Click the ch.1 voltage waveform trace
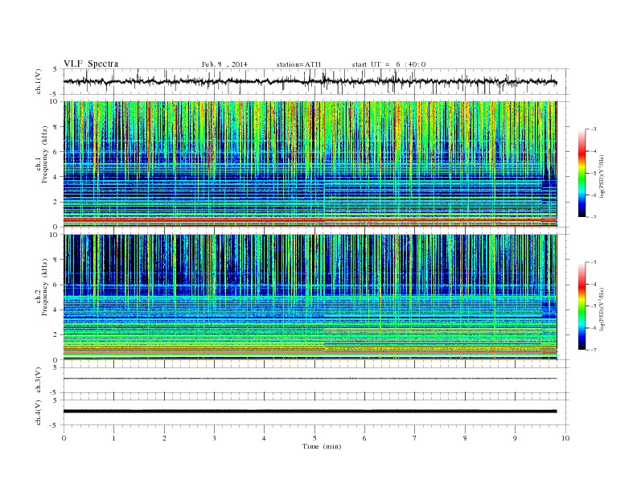Viewport: 637px width, 492px height. [310, 81]
